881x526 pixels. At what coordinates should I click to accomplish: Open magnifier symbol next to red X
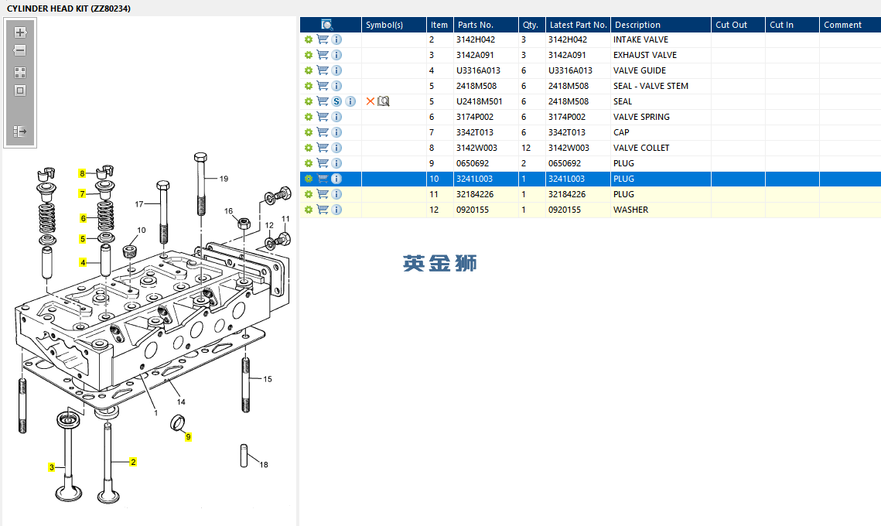[384, 101]
